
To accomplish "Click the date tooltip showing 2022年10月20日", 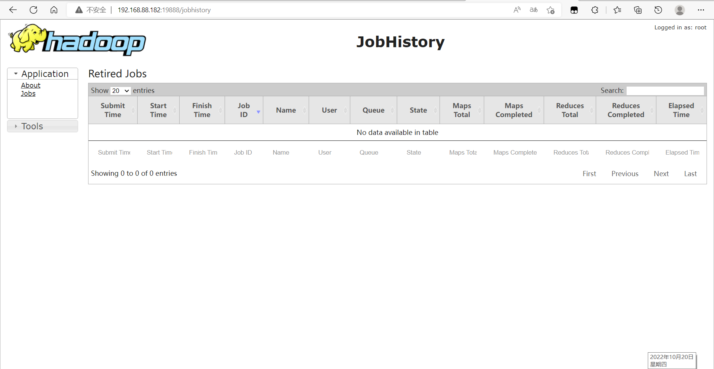I will 672,360.
